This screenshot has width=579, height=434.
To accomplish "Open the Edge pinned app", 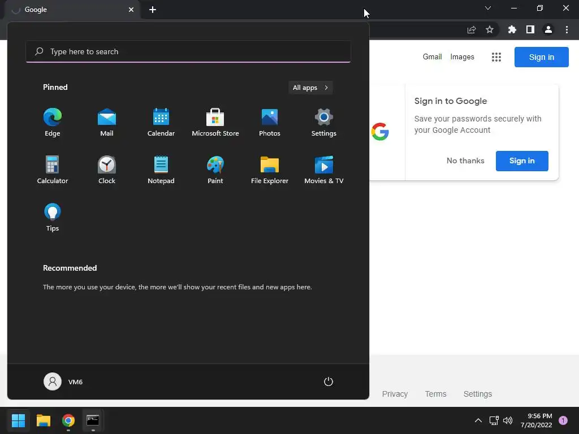I will coord(53,123).
